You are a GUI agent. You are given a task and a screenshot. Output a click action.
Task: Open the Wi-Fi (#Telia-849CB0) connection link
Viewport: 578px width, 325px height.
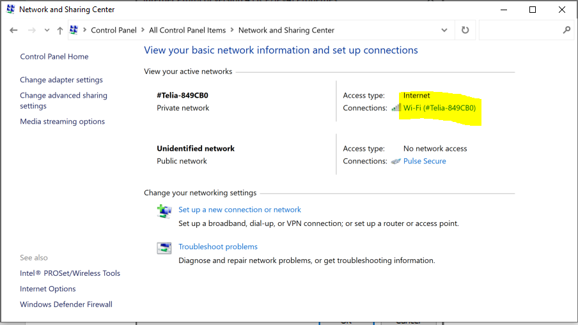point(439,108)
